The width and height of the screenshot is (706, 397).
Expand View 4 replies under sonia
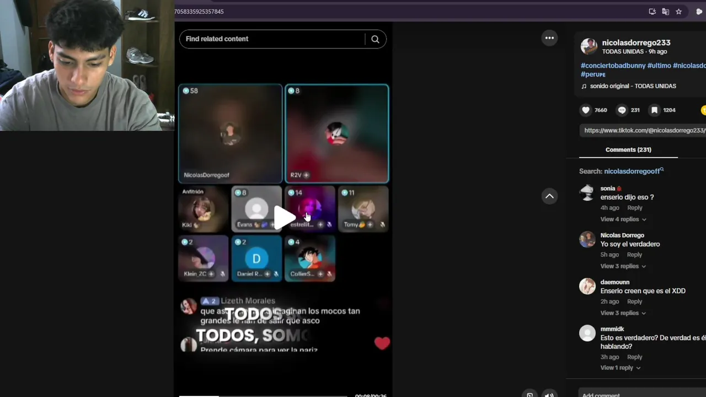[623, 219]
